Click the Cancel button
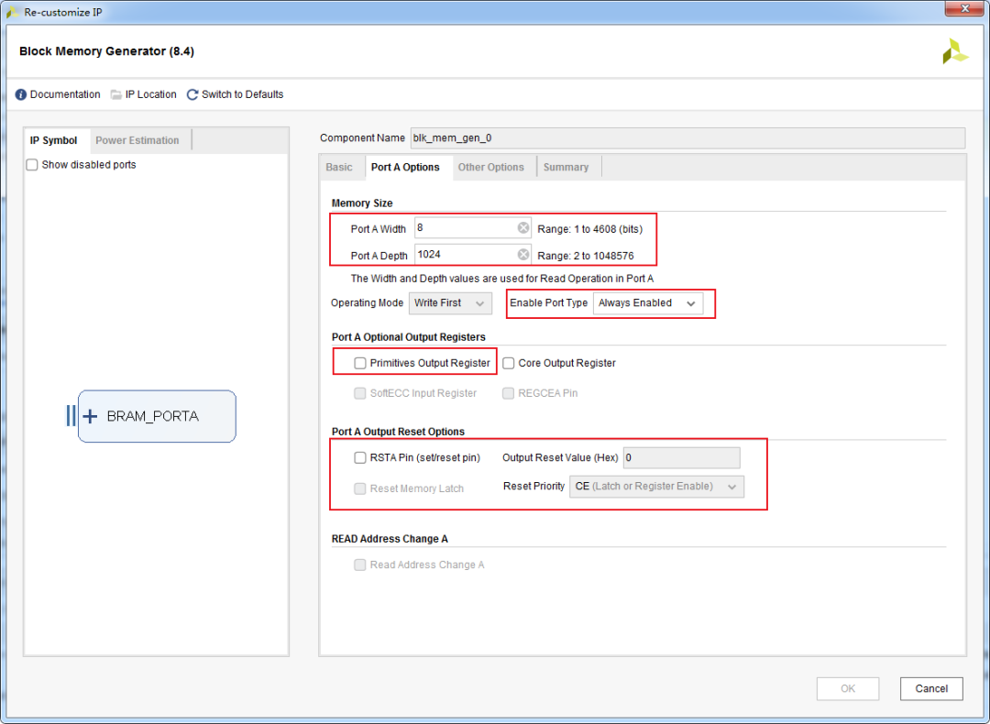Viewport: 990px width, 724px height. pyautogui.click(x=931, y=688)
